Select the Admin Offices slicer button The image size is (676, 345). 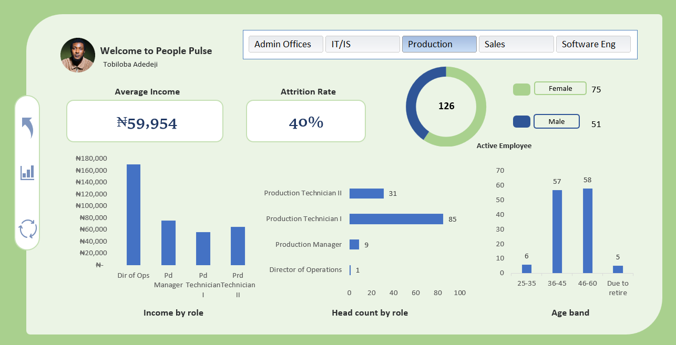coord(286,44)
